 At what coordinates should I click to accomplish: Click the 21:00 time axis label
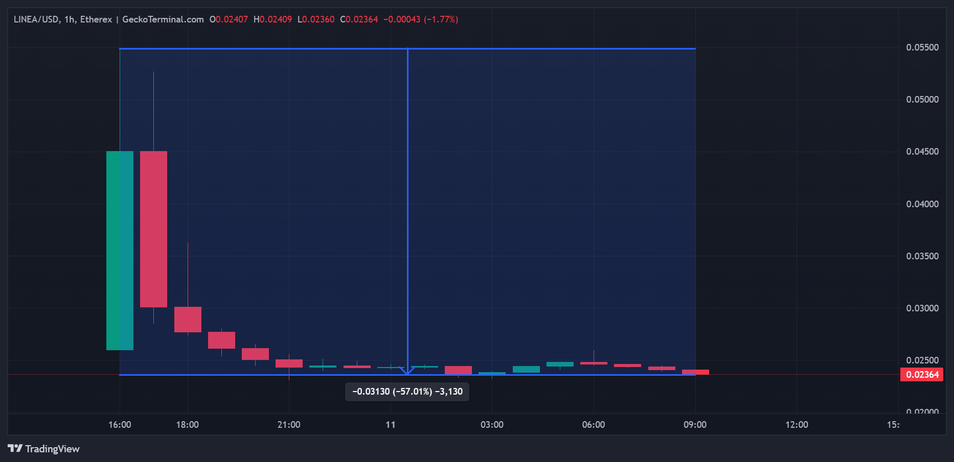[289, 425]
